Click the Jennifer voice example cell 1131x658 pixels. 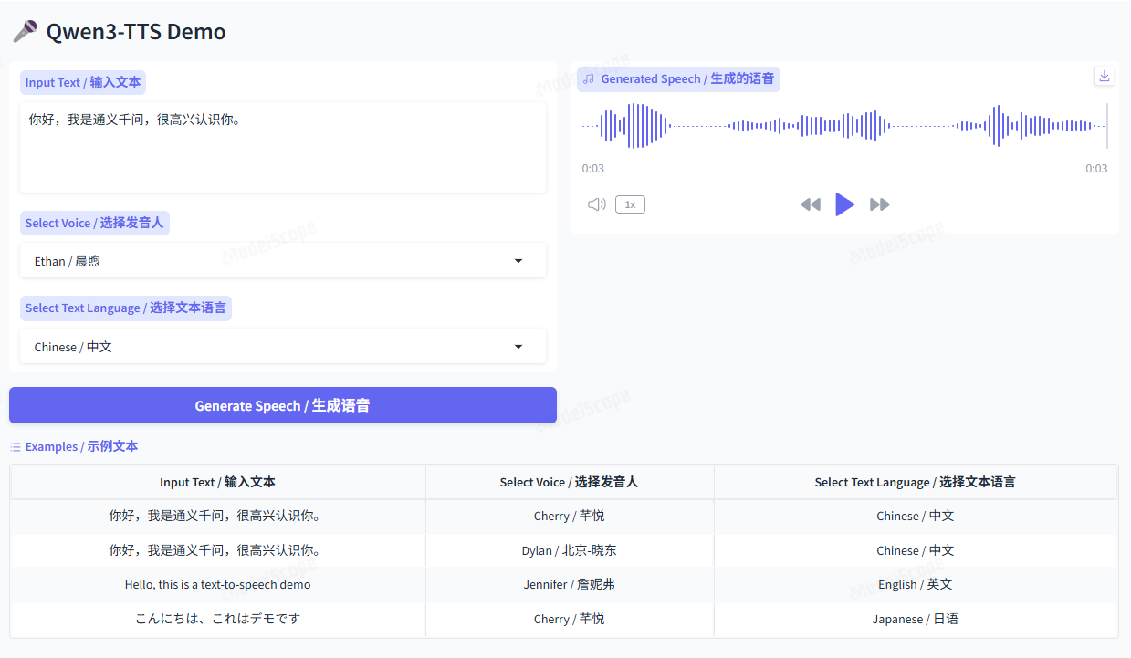[x=569, y=585]
